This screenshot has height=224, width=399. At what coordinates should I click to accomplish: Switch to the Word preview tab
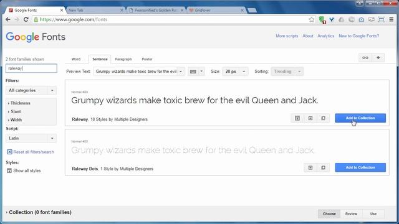[76, 59]
